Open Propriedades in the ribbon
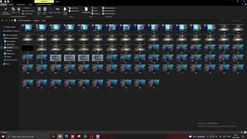 tap(86, 11)
